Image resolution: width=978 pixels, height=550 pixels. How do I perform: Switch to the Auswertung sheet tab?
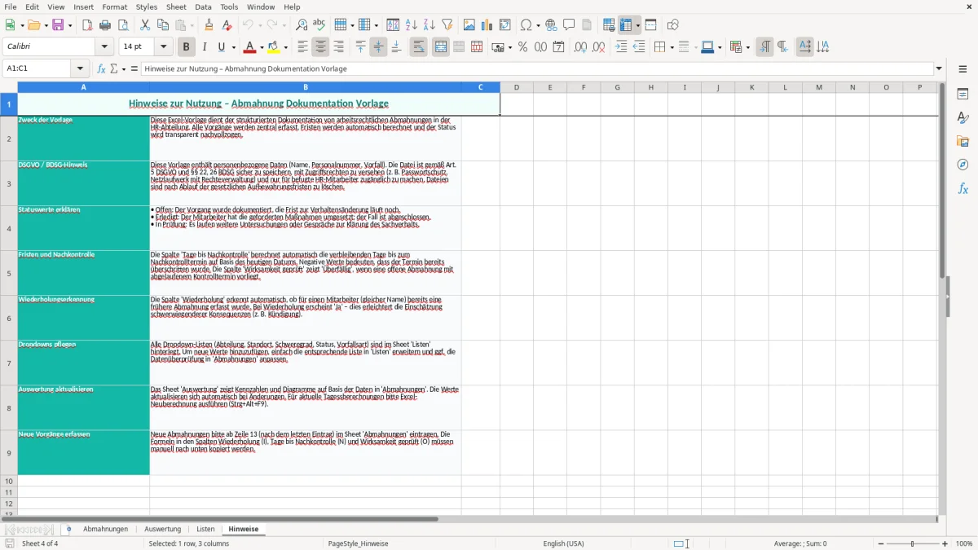click(x=163, y=529)
